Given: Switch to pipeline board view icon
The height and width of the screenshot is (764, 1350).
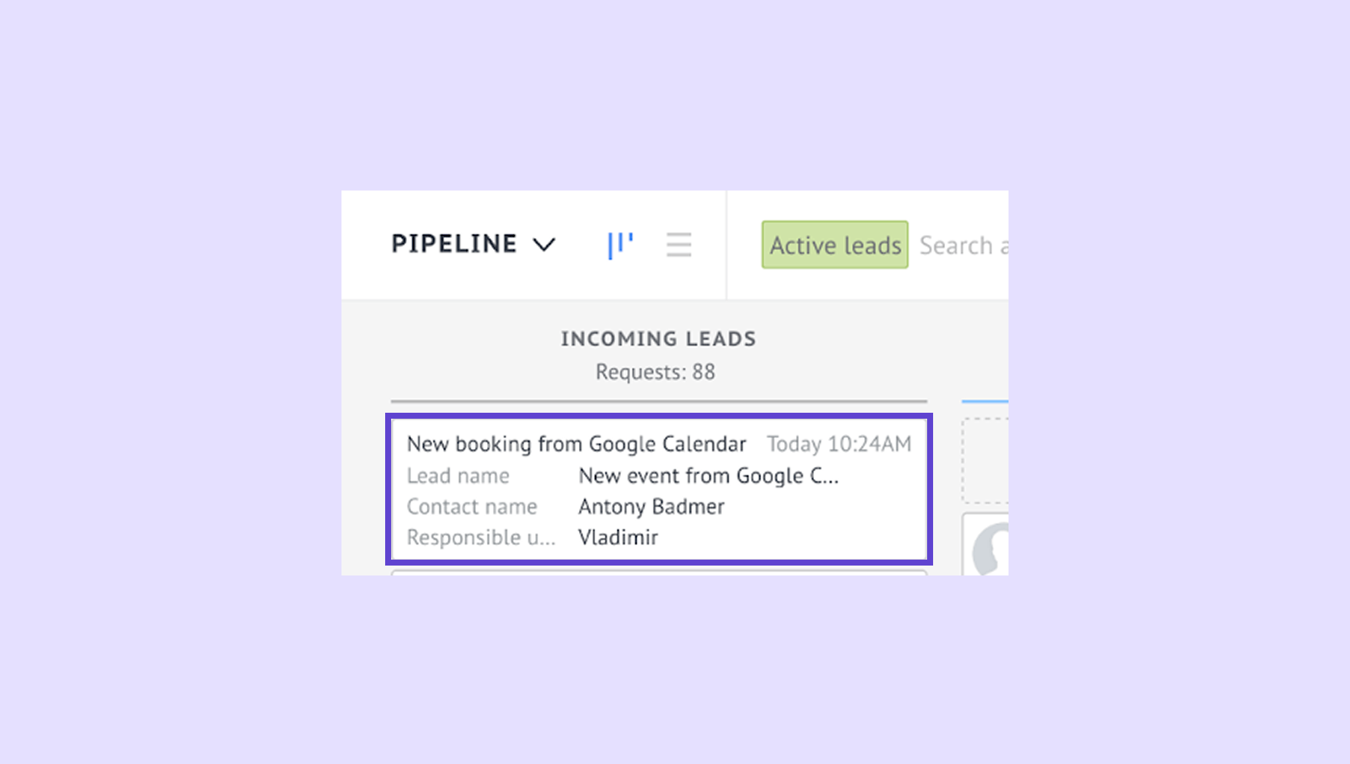Looking at the screenshot, I should point(620,245).
